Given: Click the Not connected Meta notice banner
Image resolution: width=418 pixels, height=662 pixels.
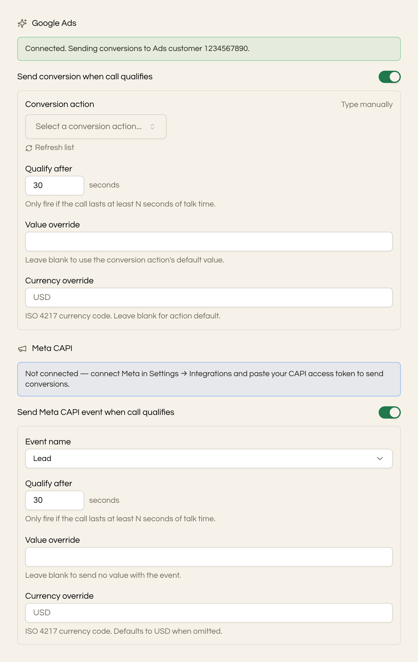Looking at the screenshot, I should tap(209, 379).
